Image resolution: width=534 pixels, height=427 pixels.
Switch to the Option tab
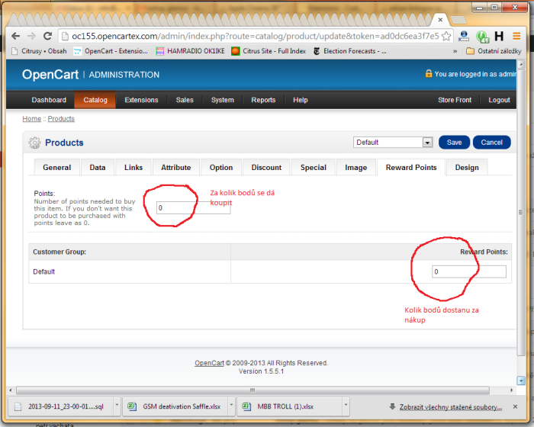tap(221, 168)
